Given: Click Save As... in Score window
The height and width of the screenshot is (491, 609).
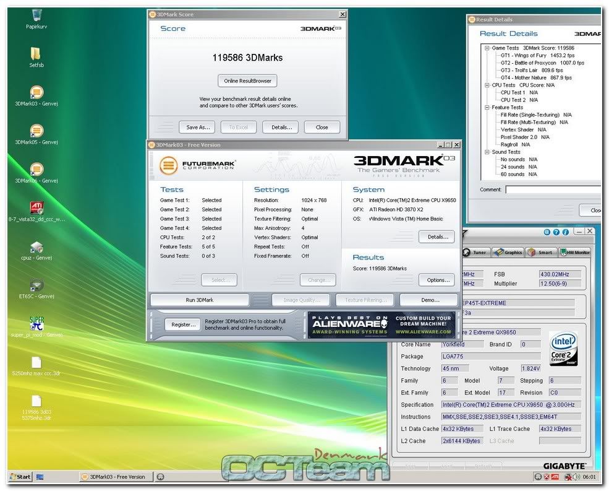Looking at the screenshot, I should tap(198, 127).
